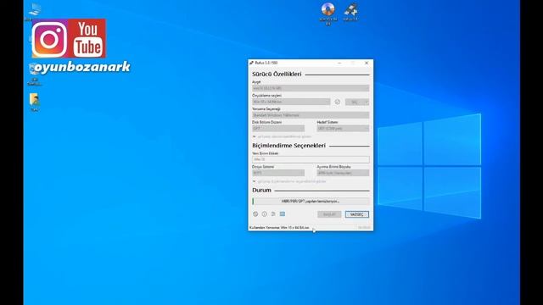Open the Aygıt device dropdown
Screen dimensions: 543x305
coord(311,88)
